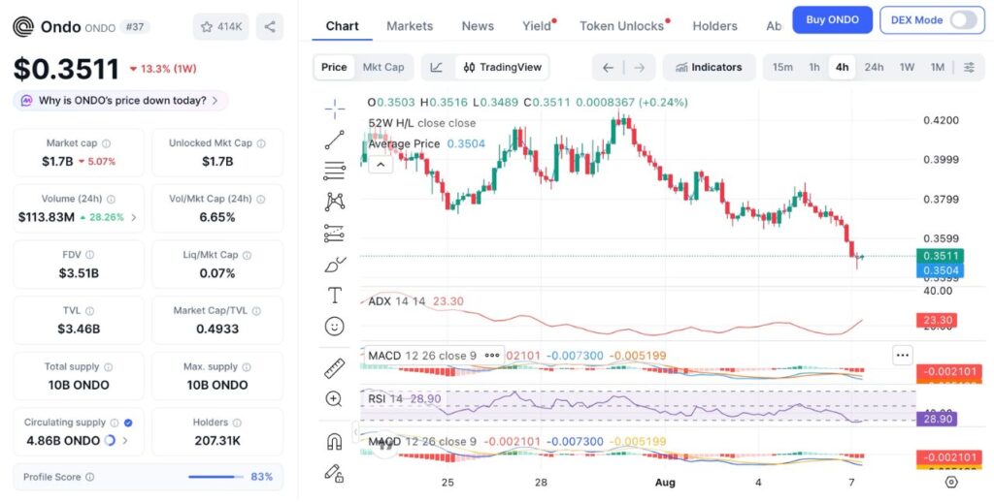Collapse the indicator legend chevron
Screen dimensions: 994x502
click(381, 165)
